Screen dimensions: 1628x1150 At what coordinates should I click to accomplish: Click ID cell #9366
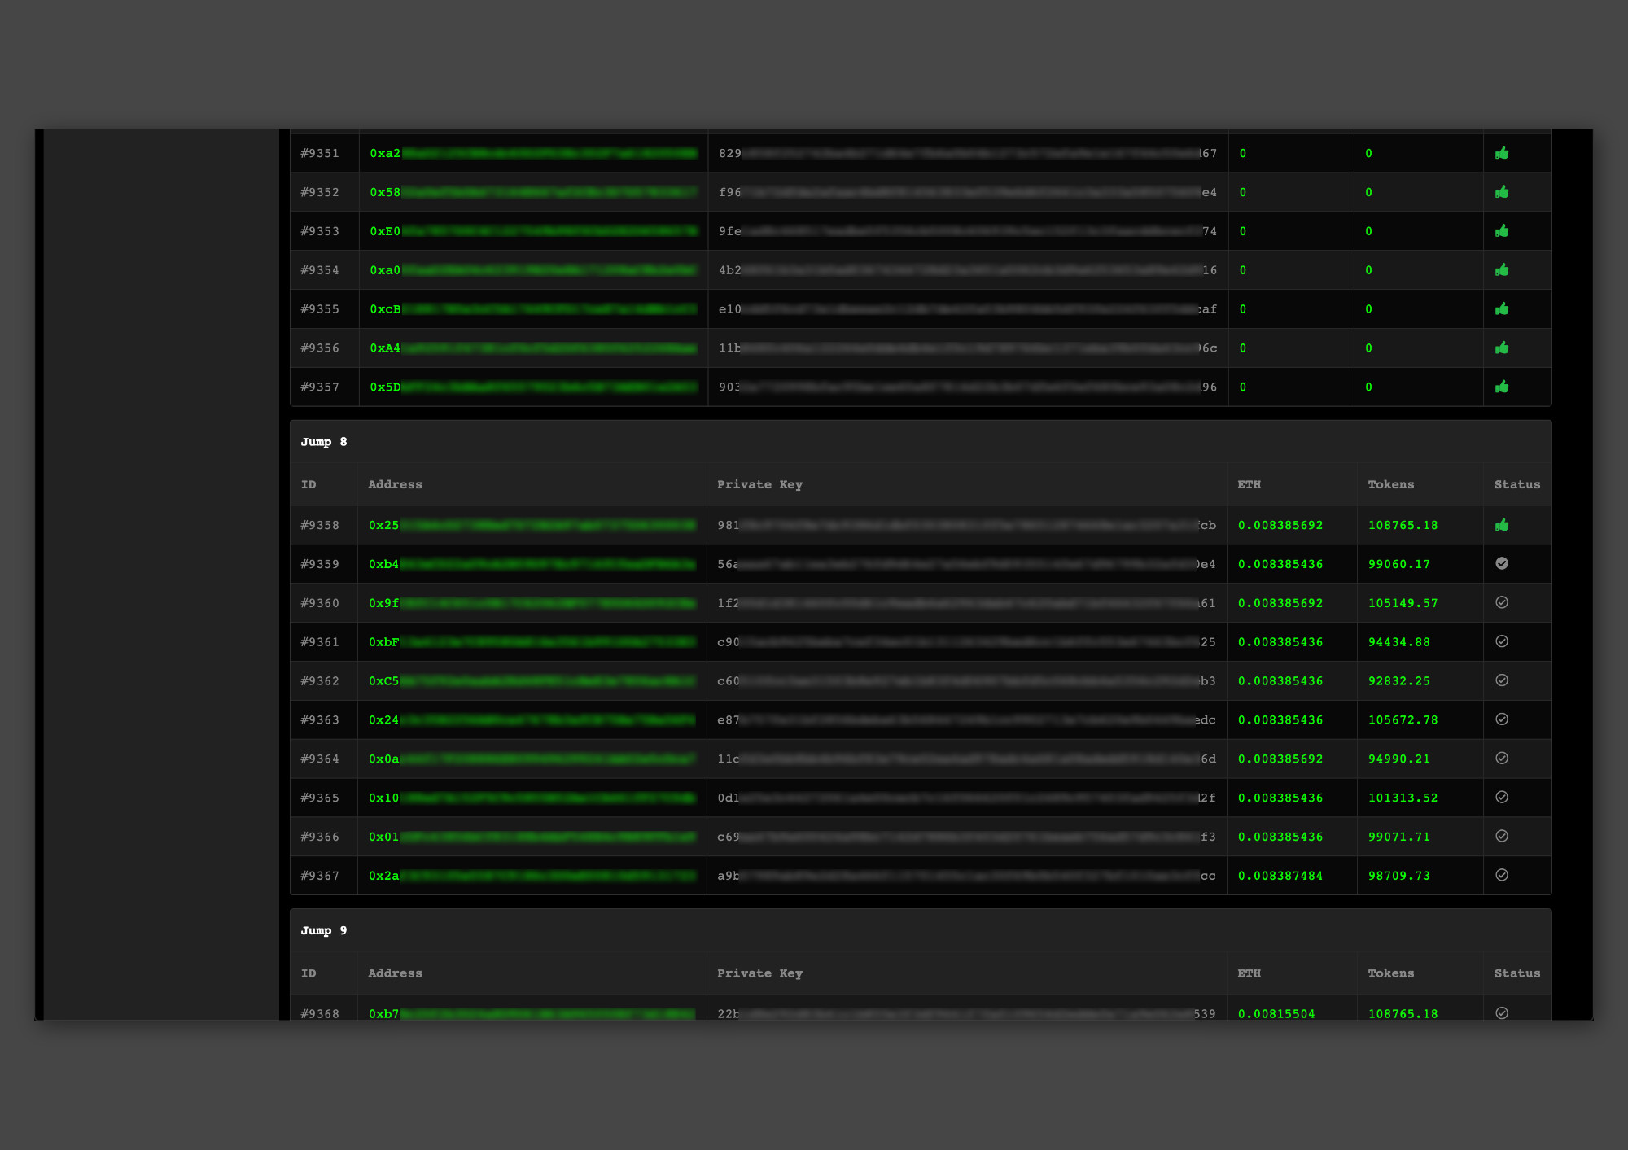(320, 837)
